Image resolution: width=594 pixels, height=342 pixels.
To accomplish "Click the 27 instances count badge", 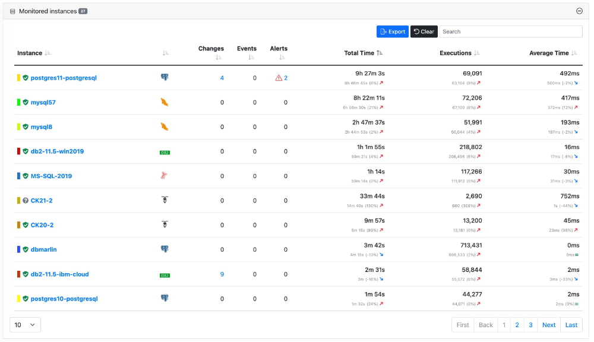I will (x=83, y=11).
